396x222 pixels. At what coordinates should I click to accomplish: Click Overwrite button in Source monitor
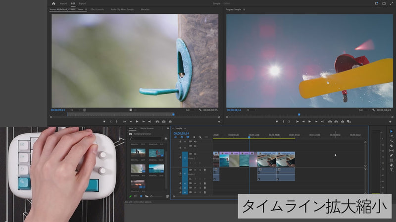coord(164,121)
